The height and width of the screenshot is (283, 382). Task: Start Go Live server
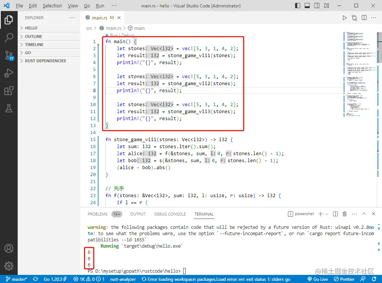[318, 279]
